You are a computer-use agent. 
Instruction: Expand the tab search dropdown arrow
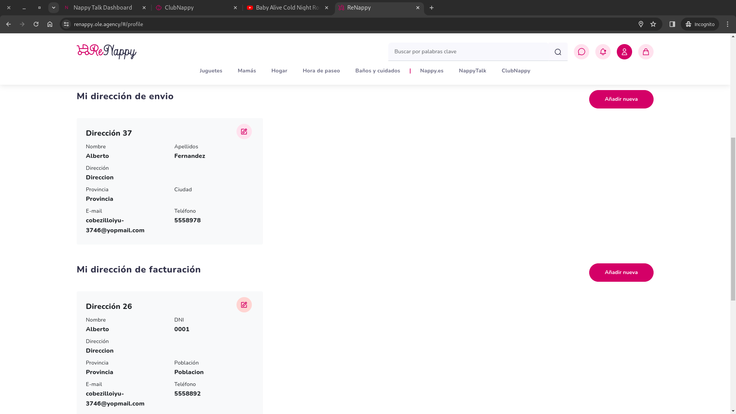coord(53,8)
